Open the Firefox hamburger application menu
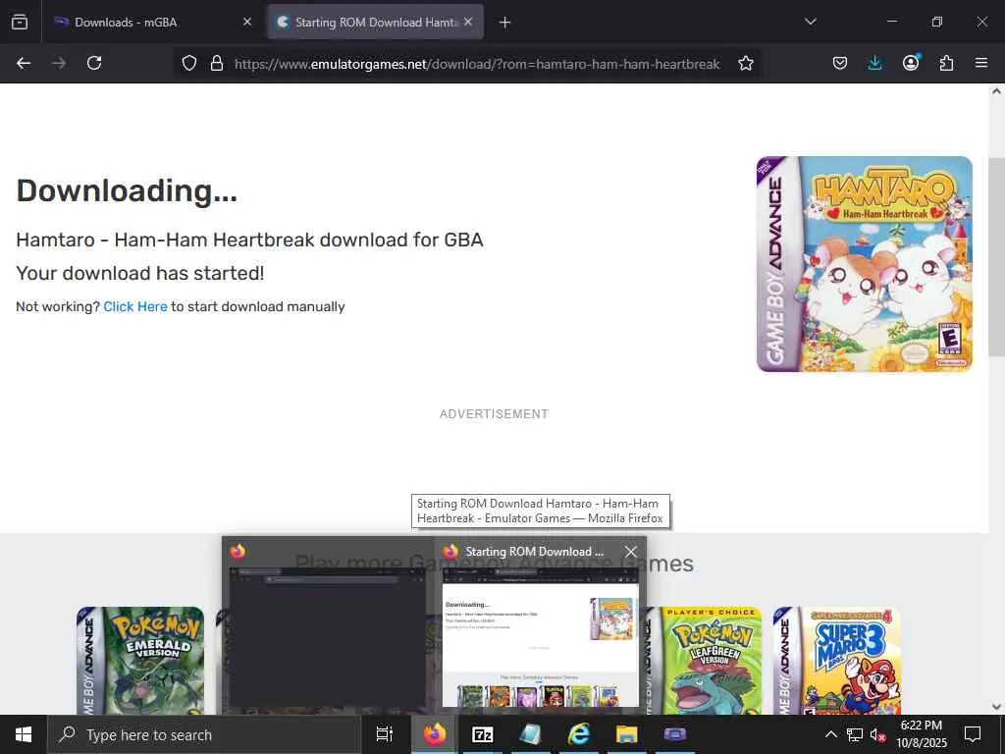The width and height of the screenshot is (1005, 754). pos(981,63)
